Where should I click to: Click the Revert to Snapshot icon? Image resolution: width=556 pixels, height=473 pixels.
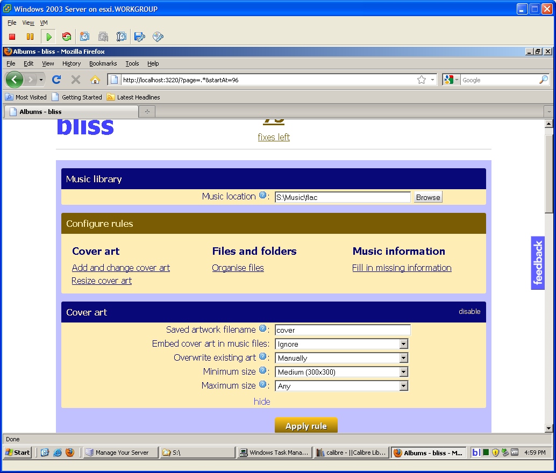[103, 37]
